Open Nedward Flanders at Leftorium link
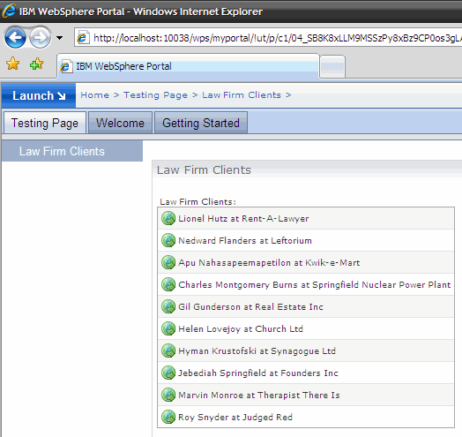The height and width of the screenshot is (437, 462). (245, 240)
